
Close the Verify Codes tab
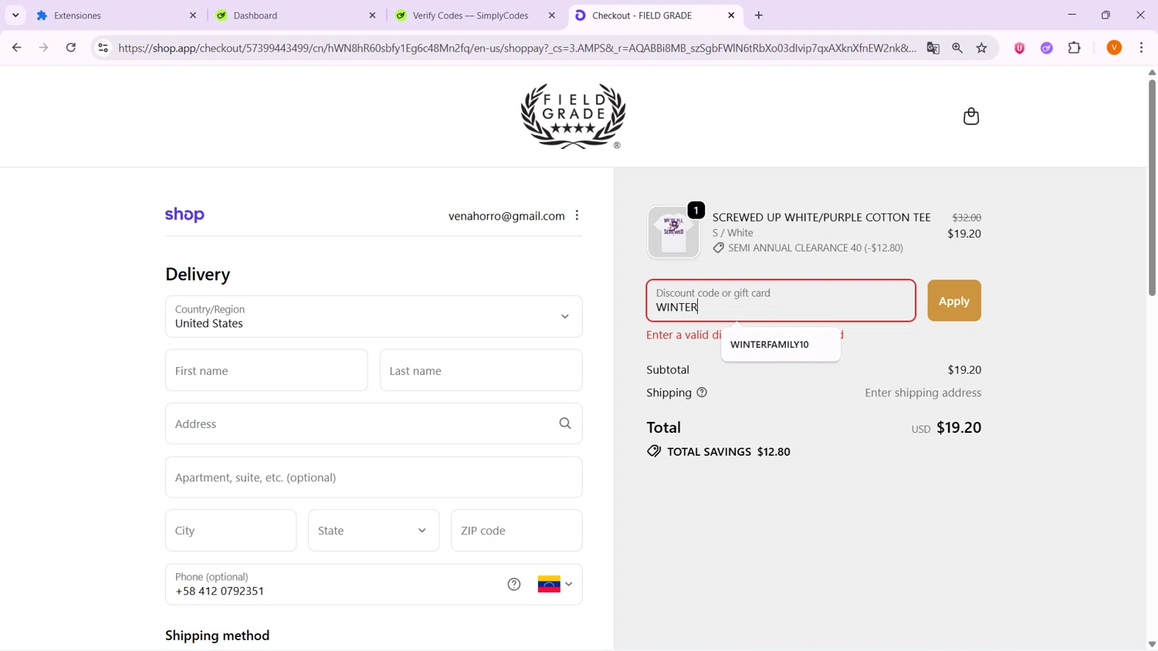click(x=552, y=15)
